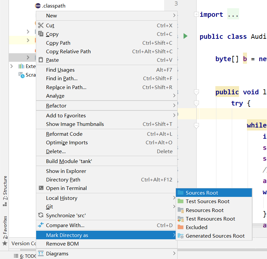The image size is (267, 259).
Task: Click the Cut scissors icon in the menu
Action: coord(41,25)
